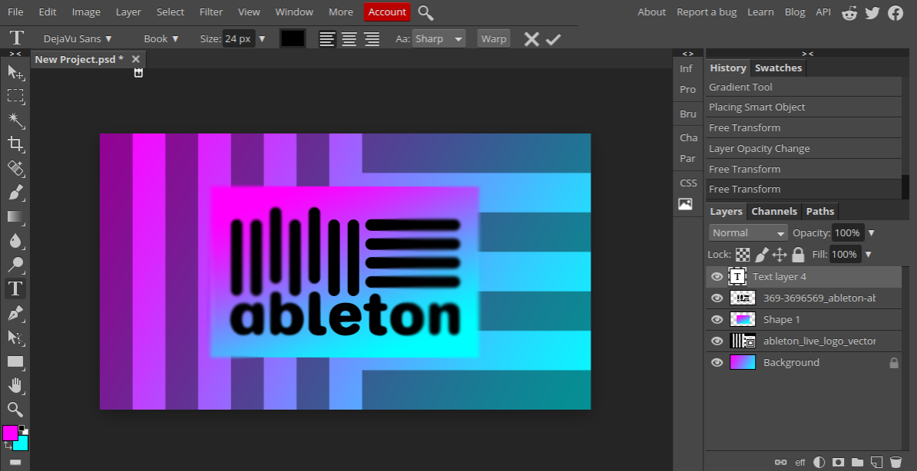Open the Fill slider dropdown arrow
Viewport: 917px width, 471px height.
tap(868, 254)
